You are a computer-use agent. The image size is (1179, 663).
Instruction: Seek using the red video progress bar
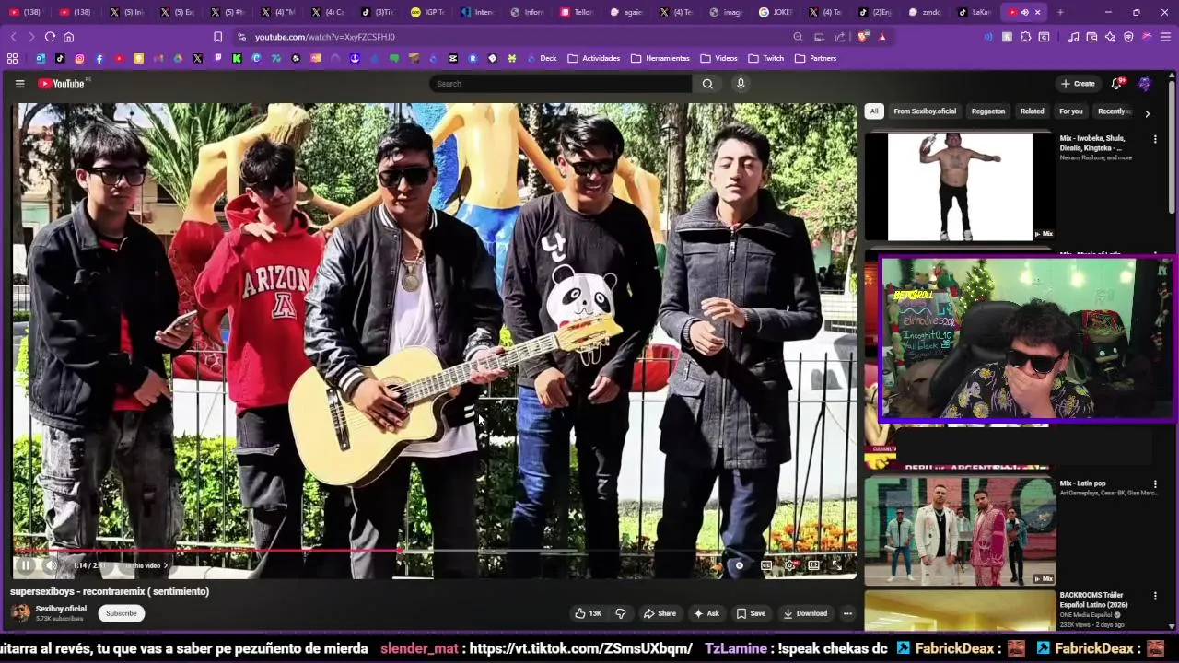pyautogui.click(x=434, y=551)
